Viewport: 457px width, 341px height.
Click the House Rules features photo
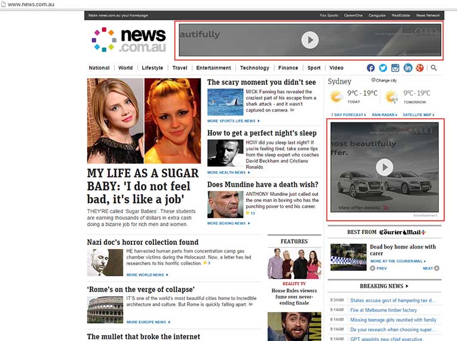tap(295, 263)
